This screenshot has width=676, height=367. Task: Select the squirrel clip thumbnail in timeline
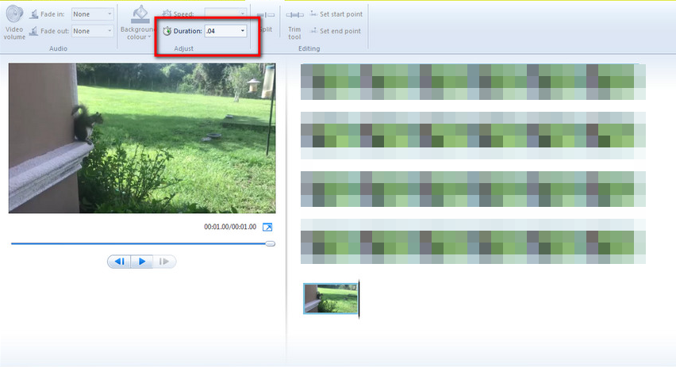click(331, 299)
